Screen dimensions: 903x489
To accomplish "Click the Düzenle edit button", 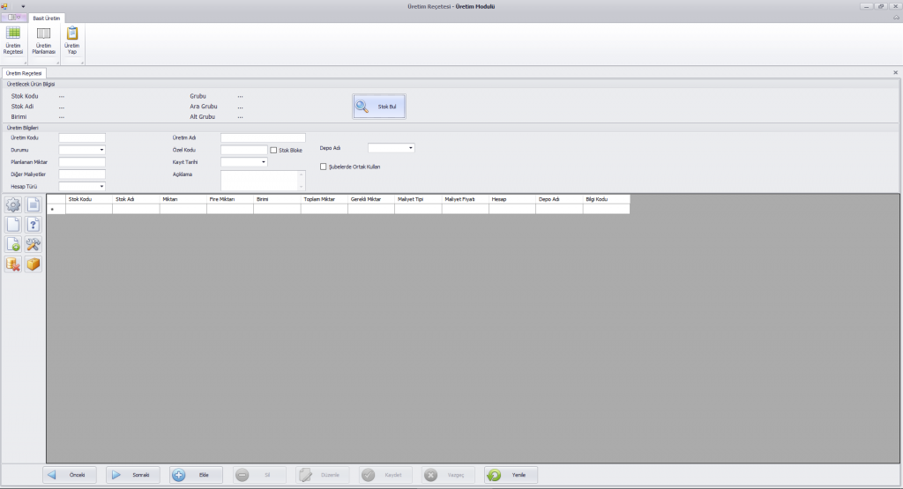I will [322, 475].
